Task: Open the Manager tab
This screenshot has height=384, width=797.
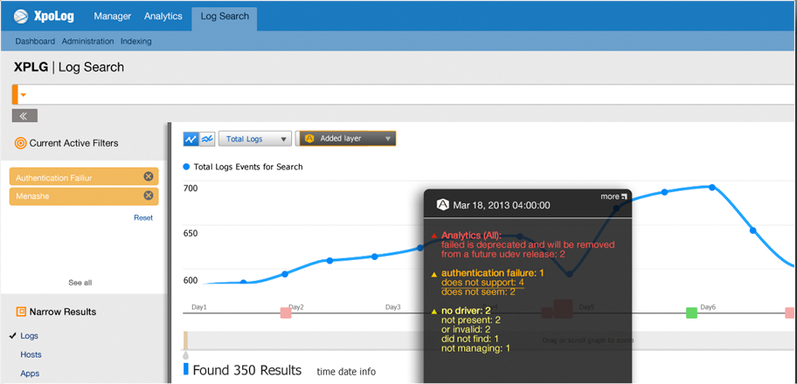Action: [113, 17]
